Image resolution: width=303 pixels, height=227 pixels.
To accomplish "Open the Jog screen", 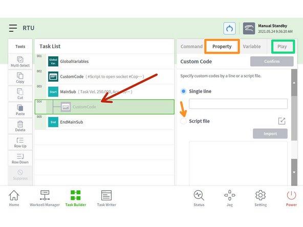I will point(230,198).
